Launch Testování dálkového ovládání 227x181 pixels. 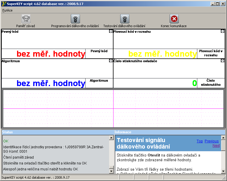(125, 19)
